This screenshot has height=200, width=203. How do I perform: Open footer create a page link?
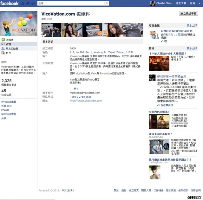pyautogui.click(x=134, y=190)
